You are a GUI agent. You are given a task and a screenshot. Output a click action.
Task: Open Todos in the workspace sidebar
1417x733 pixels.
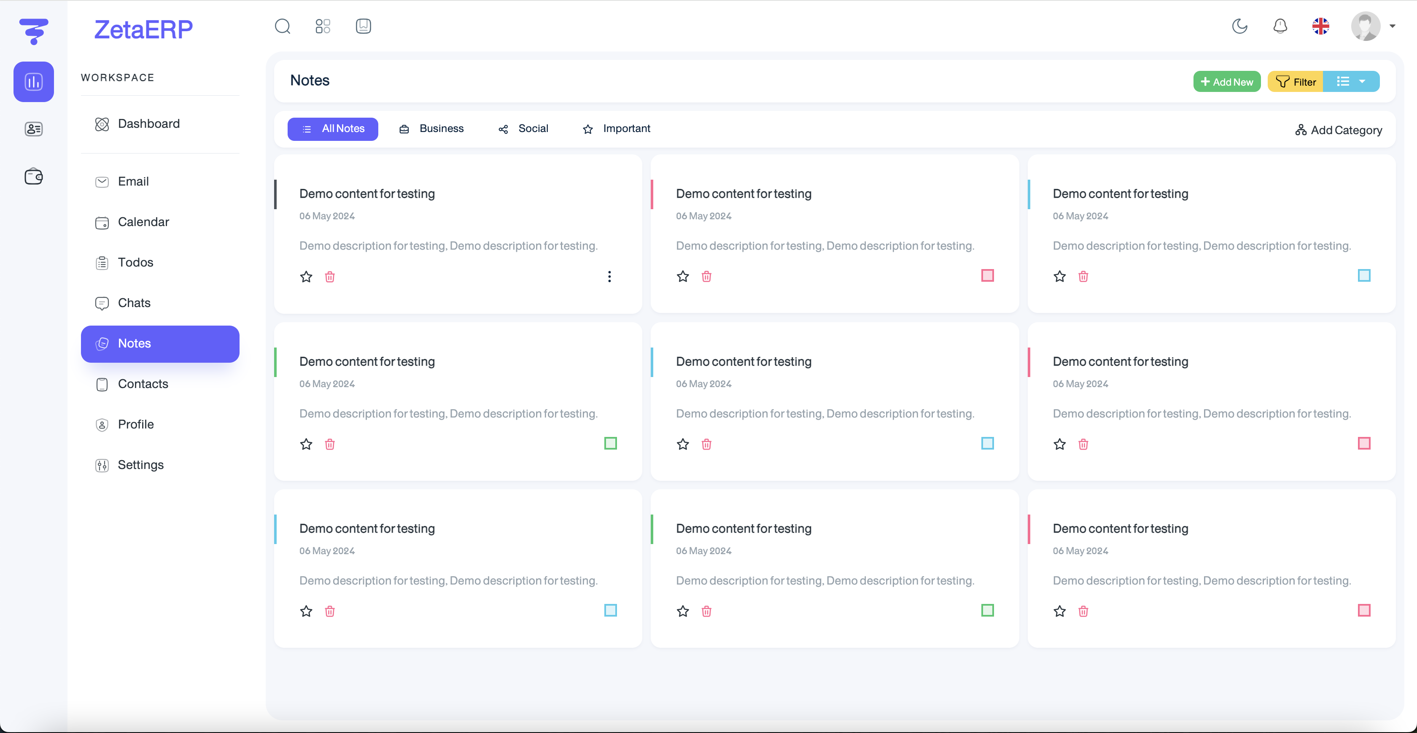135,262
